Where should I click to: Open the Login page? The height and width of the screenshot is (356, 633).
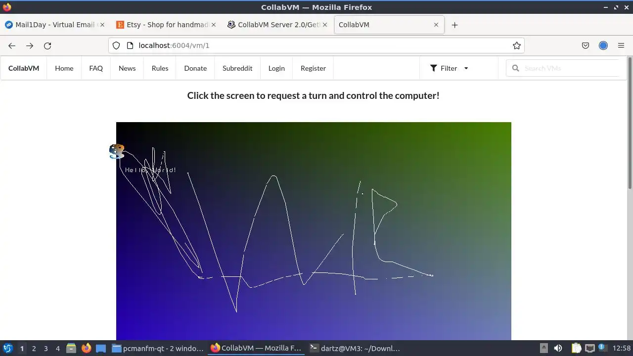coord(276,68)
